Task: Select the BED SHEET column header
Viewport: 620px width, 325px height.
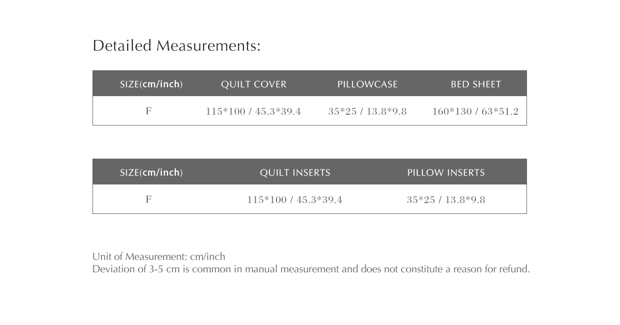Action: tap(476, 84)
